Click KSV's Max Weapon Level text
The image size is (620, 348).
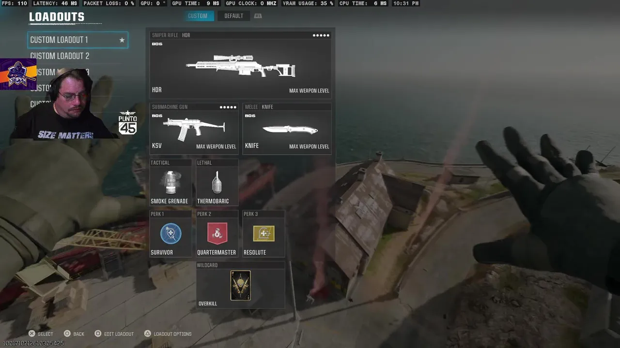pyautogui.click(x=216, y=146)
